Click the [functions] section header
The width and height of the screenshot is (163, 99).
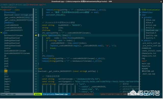(x=10, y=12)
